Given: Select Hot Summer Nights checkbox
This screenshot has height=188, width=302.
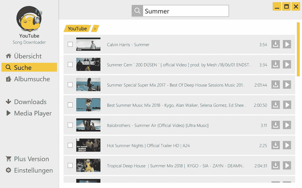Looking at the screenshot, I should [70, 145].
